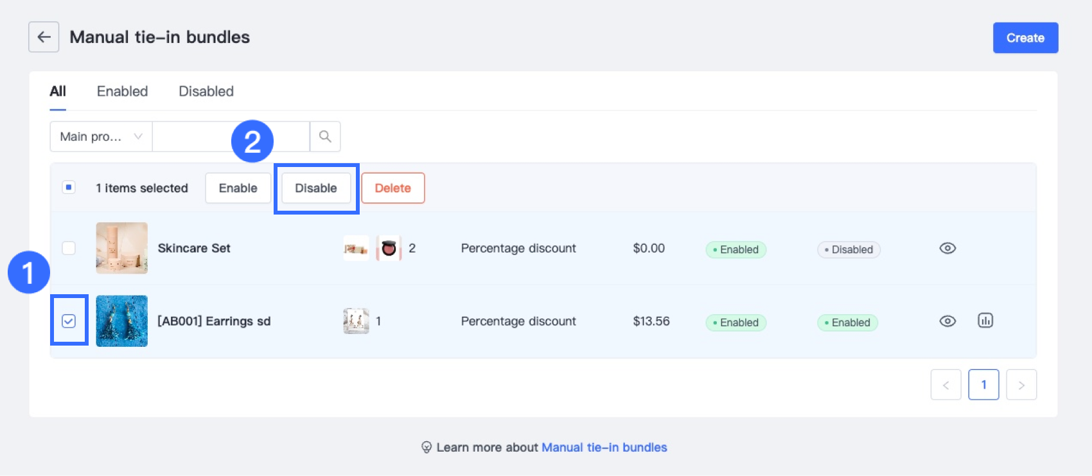Select the All tab
Viewport: 1092px width, 476px height.
click(x=58, y=91)
